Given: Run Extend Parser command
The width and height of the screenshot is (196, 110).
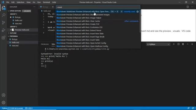Looking at the screenshot, I should tap(98, 31).
